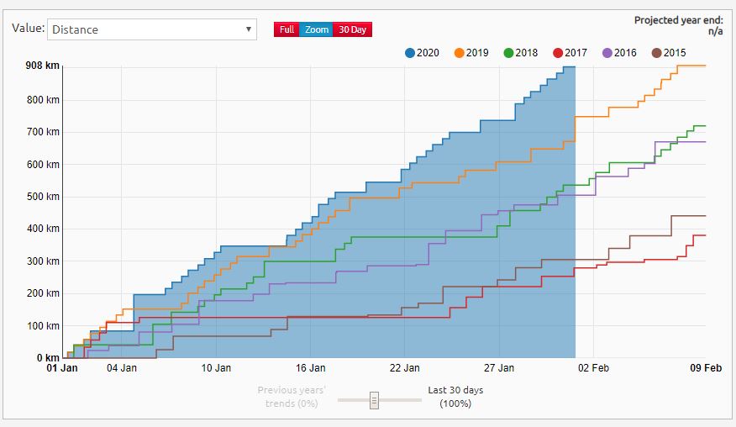Click the Previous years' trends (0%) label
Viewport: 736px width, 427px height.
coord(291,397)
